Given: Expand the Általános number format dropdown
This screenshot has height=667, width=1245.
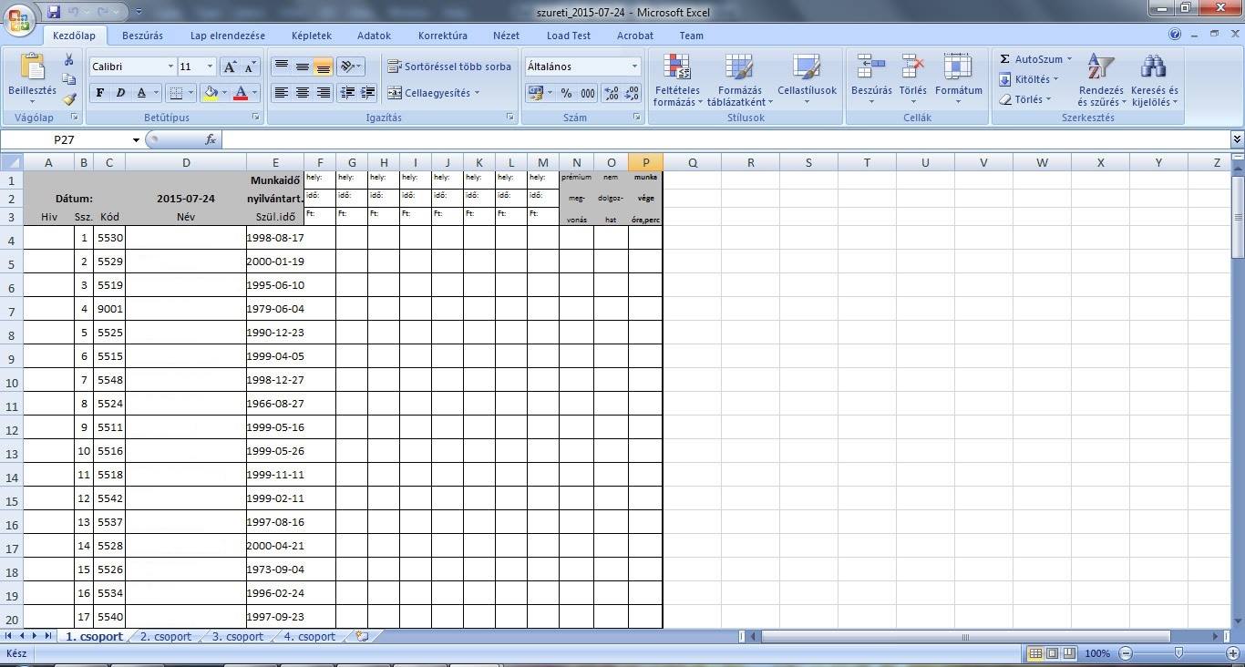Looking at the screenshot, I should [634, 67].
